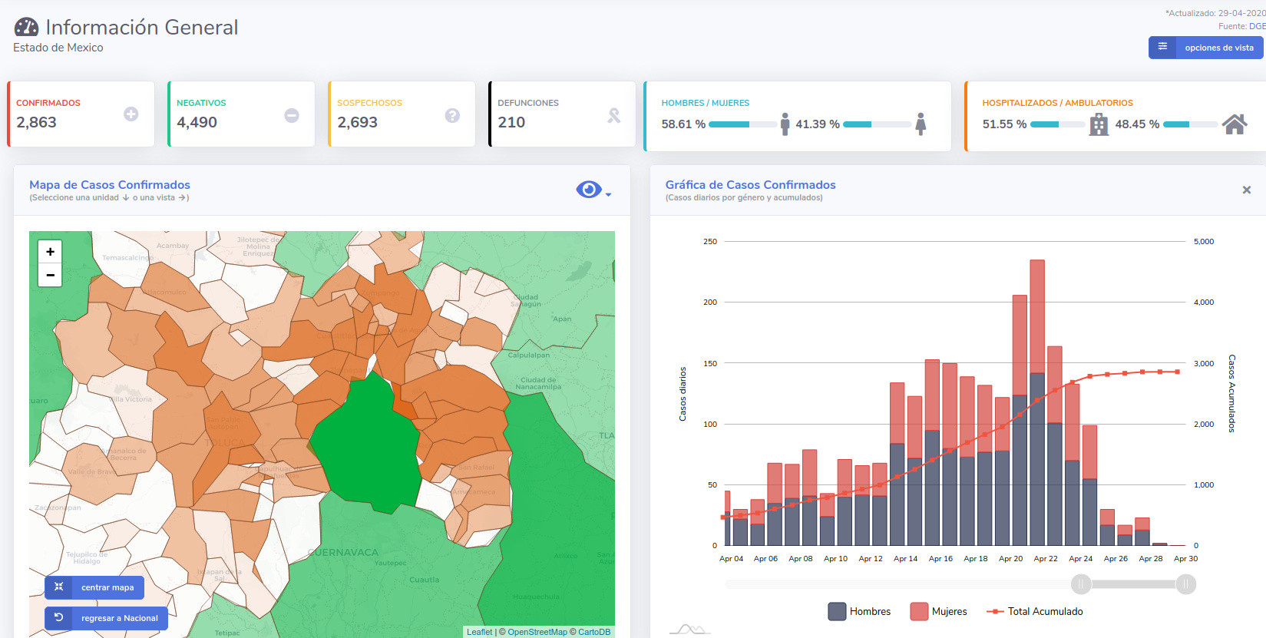Click the right handle of chart range slider
1266x638 pixels.
(1185, 584)
